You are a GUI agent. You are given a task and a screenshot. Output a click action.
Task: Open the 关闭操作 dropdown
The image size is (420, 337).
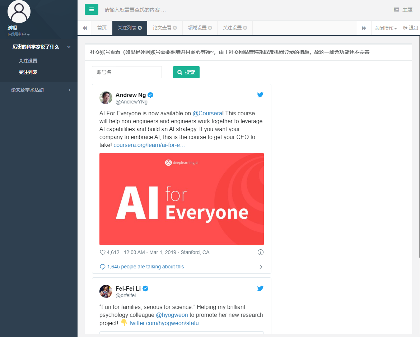pyautogui.click(x=386, y=28)
